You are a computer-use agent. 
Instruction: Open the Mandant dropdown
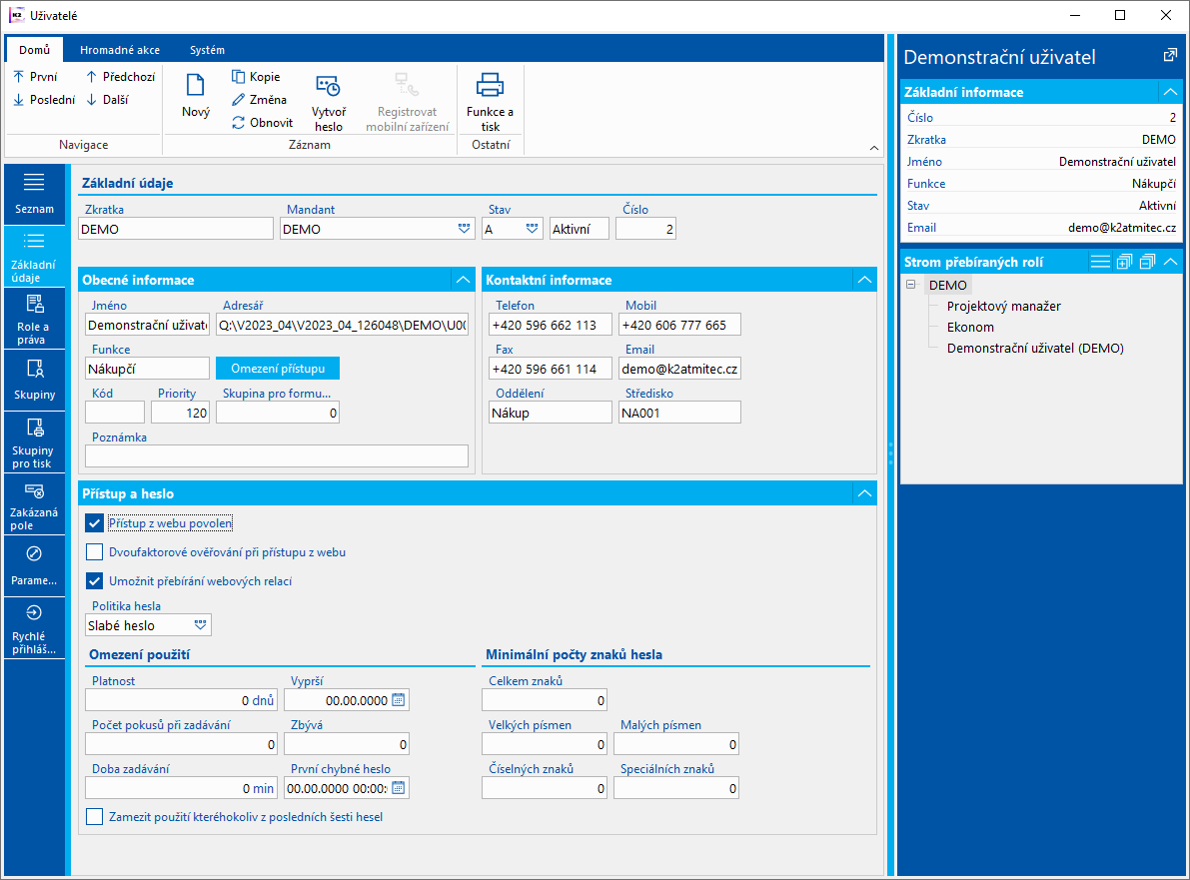464,229
